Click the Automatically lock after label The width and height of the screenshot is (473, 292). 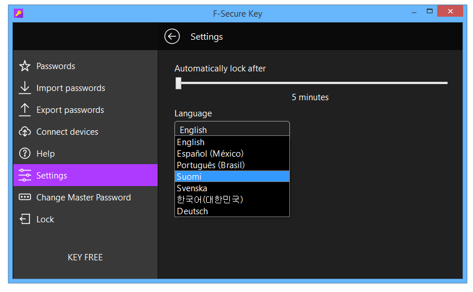tap(220, 69)
